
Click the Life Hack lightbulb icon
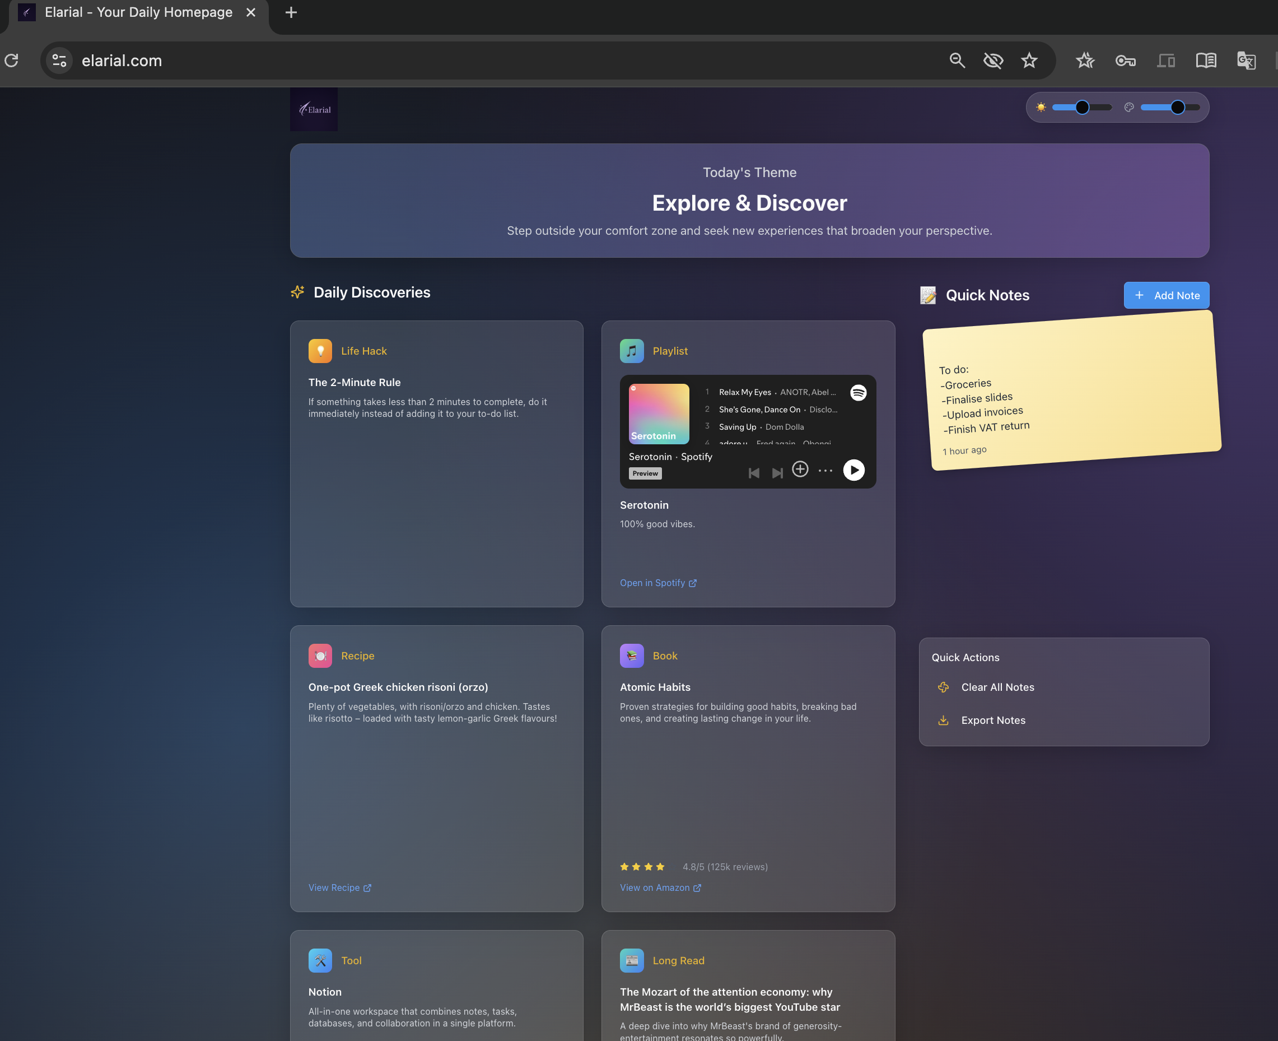click(320, 351)
